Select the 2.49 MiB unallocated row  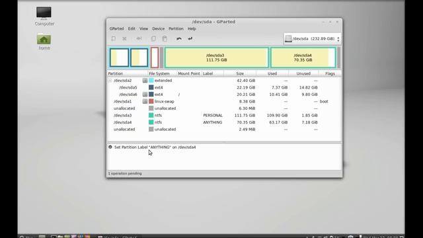[x=224, y=130]
